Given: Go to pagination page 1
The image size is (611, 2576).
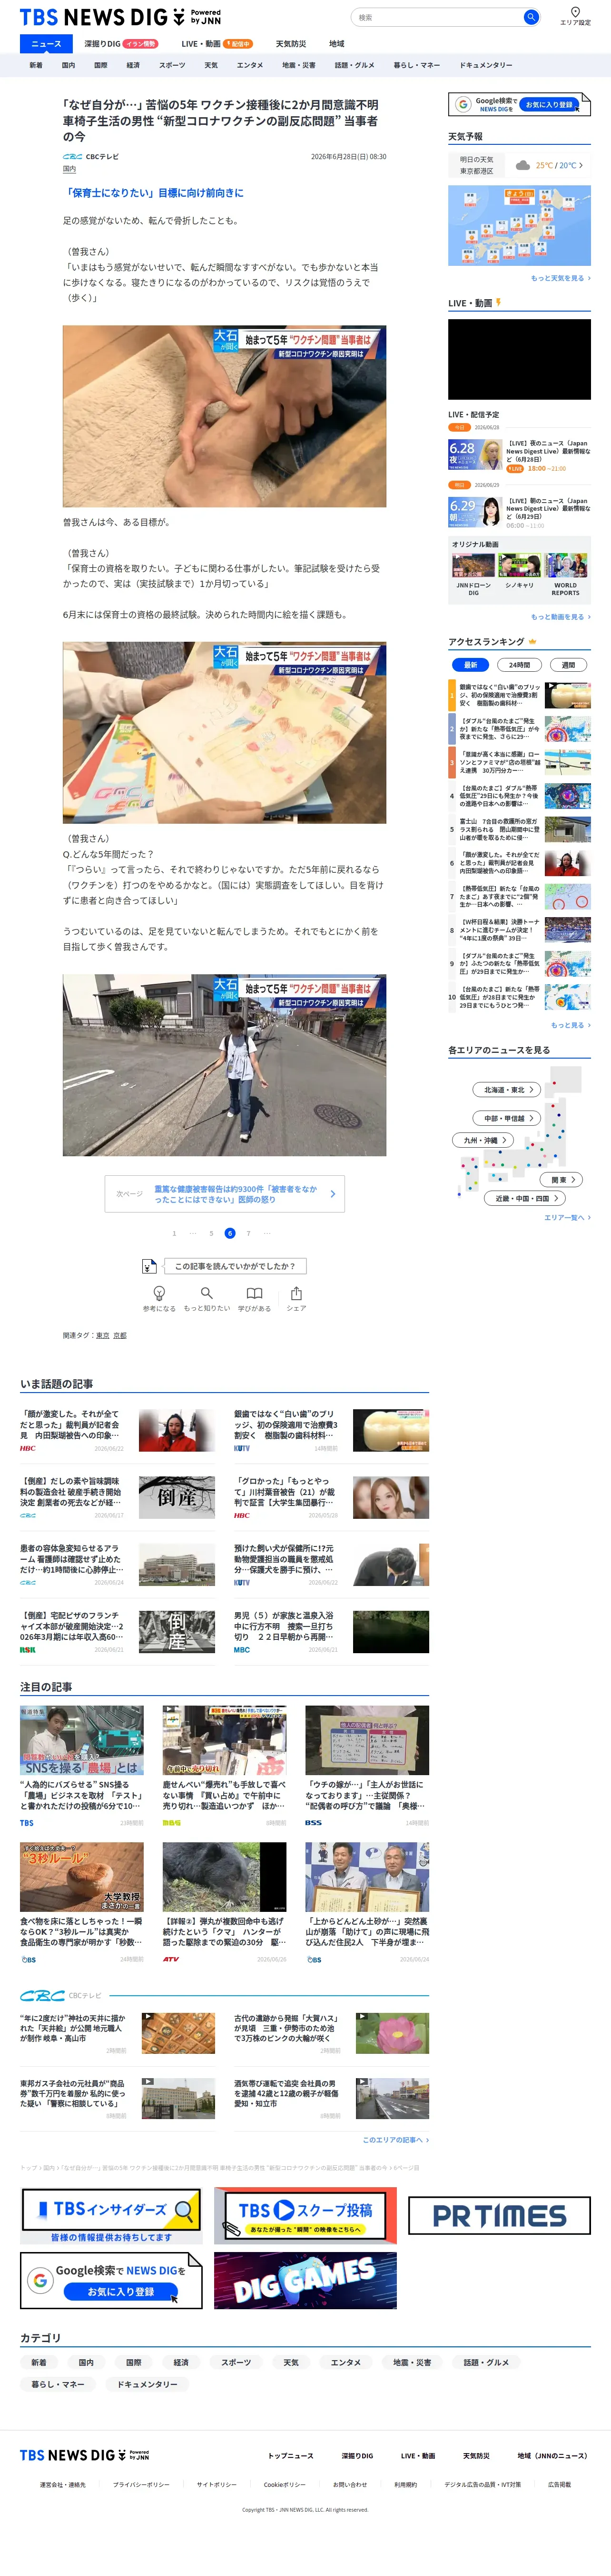Looking at the screenshot, I should pos(174,1234).
